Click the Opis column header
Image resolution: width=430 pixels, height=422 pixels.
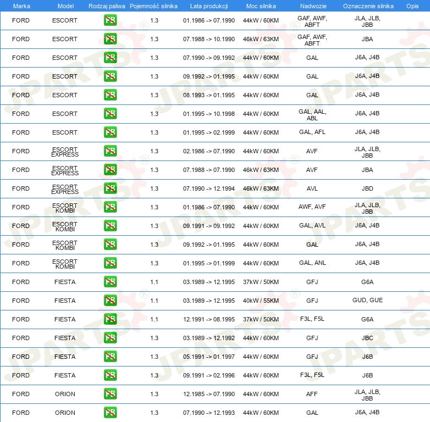(412, 6)
